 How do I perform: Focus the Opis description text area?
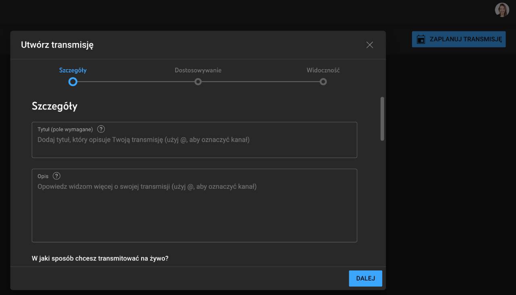194,209
